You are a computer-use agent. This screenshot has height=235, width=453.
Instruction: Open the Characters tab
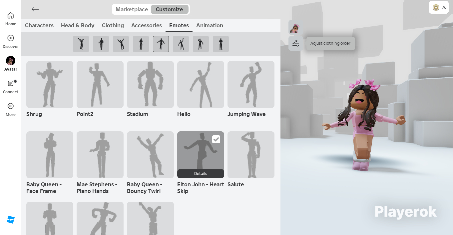pos(39,25)
